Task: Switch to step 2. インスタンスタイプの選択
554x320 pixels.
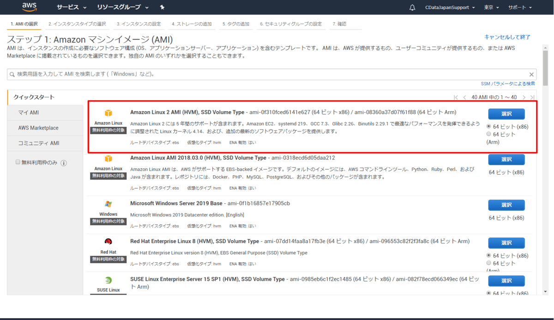Action: tap(77, 24)
